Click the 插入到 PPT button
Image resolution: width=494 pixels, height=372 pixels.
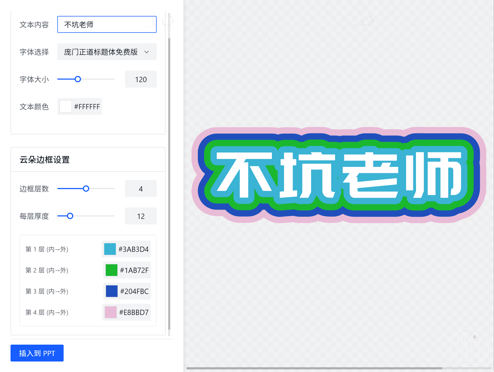[x=37, y=353]
